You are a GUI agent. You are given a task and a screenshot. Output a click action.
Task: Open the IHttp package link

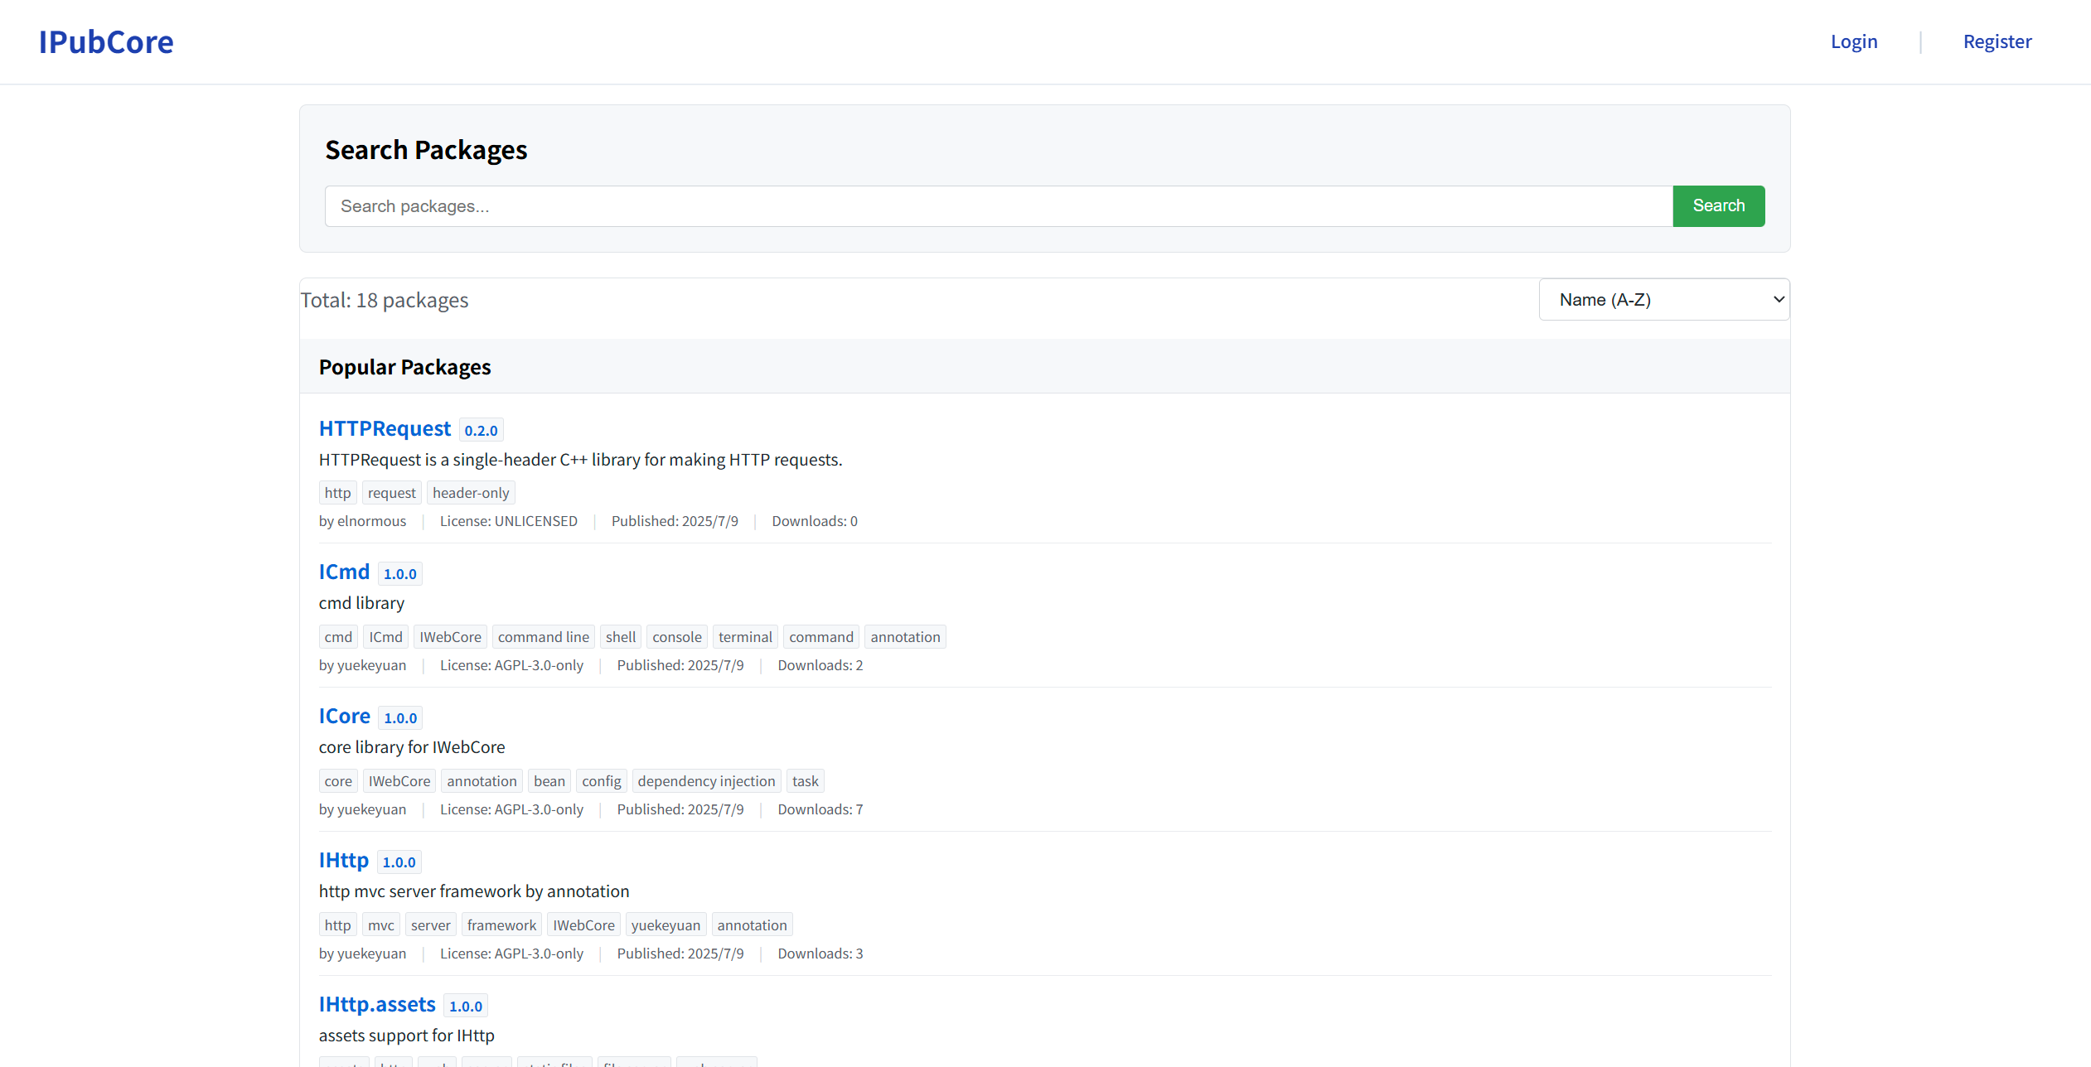[x=343, y=860]
